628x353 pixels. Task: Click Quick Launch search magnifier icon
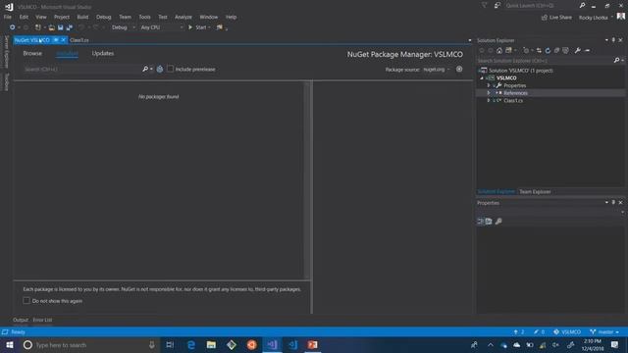[x=582, y=6]
